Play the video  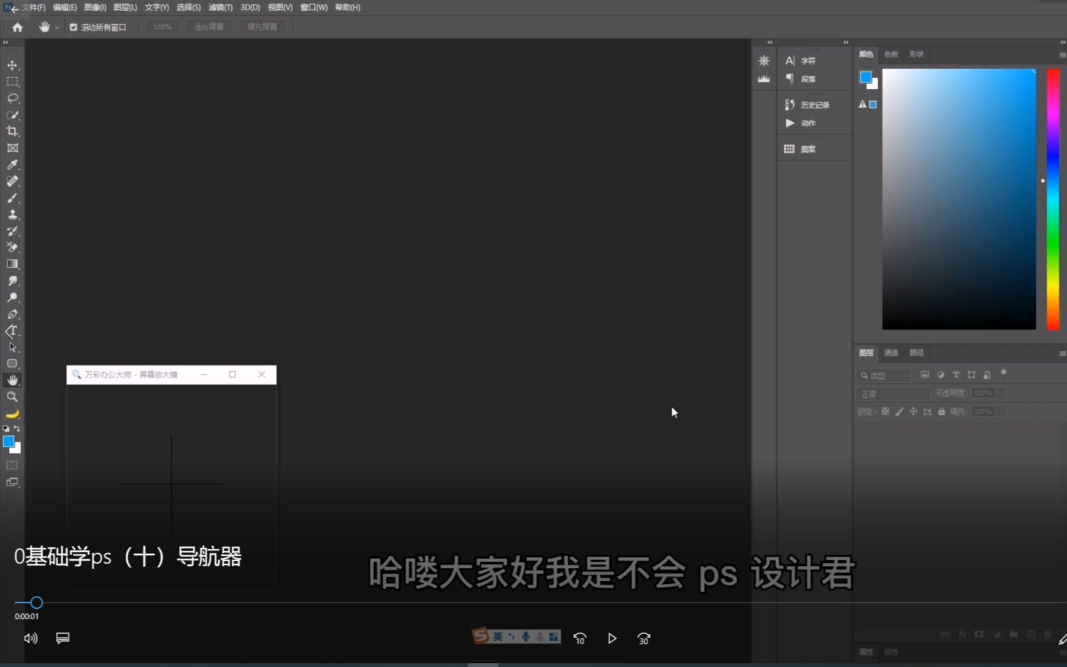[x=612, y=638]
